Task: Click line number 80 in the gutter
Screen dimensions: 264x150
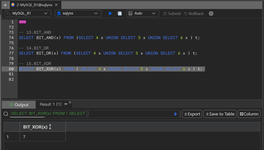Action: [x=11, y=69]
